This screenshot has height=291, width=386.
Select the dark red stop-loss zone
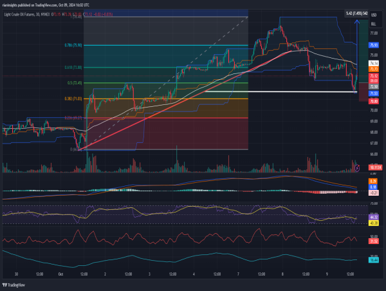click(x=363, y=92)
